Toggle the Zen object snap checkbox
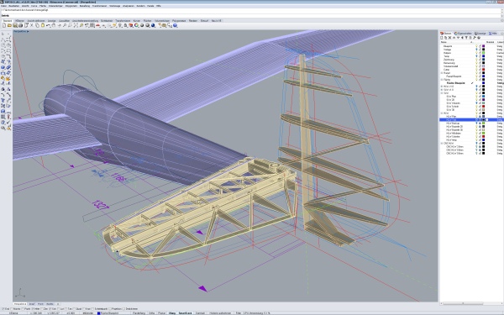The image size is (504, 315). (42, 308)
